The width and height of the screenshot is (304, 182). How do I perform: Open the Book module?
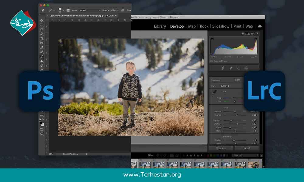pos(204,26)
